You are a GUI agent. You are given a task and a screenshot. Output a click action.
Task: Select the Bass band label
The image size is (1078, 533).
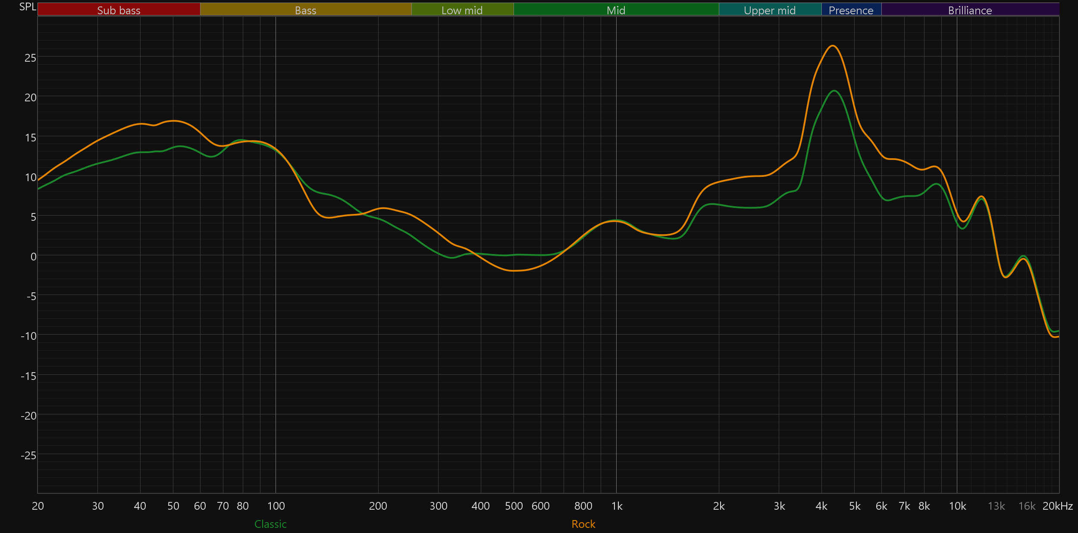pyautogui.click(x=305, y=10)
